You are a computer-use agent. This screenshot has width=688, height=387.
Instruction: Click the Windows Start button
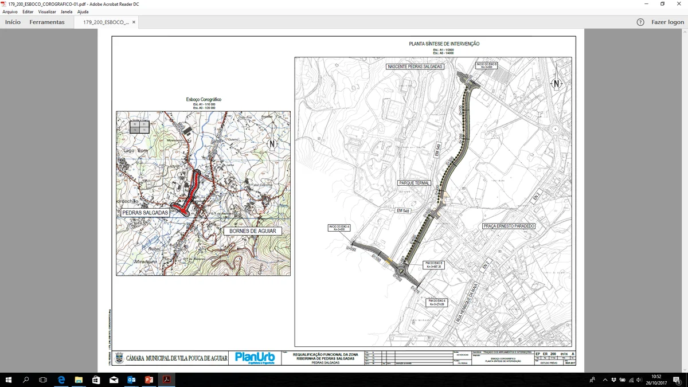(x=8, y=380)
